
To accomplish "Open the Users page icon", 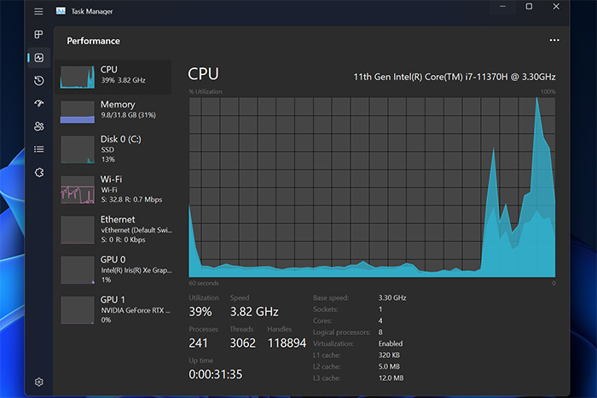I will tap(39, 126).
